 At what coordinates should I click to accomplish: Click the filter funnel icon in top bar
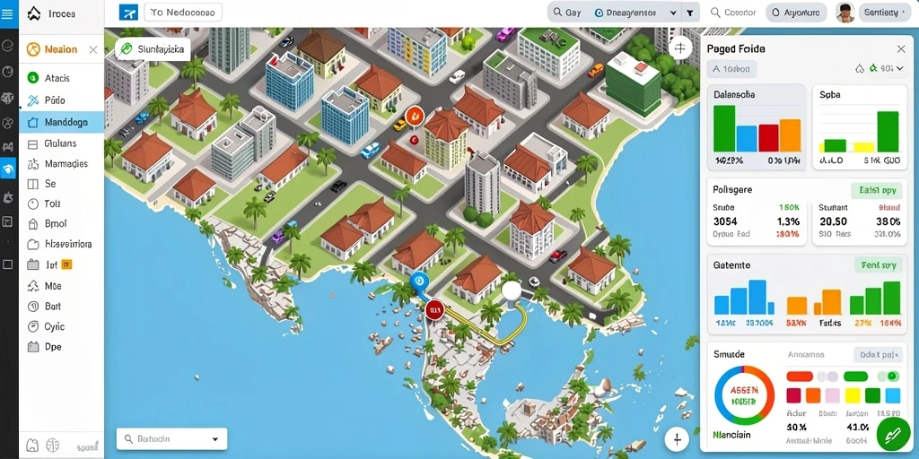click(x=690, y=13)
